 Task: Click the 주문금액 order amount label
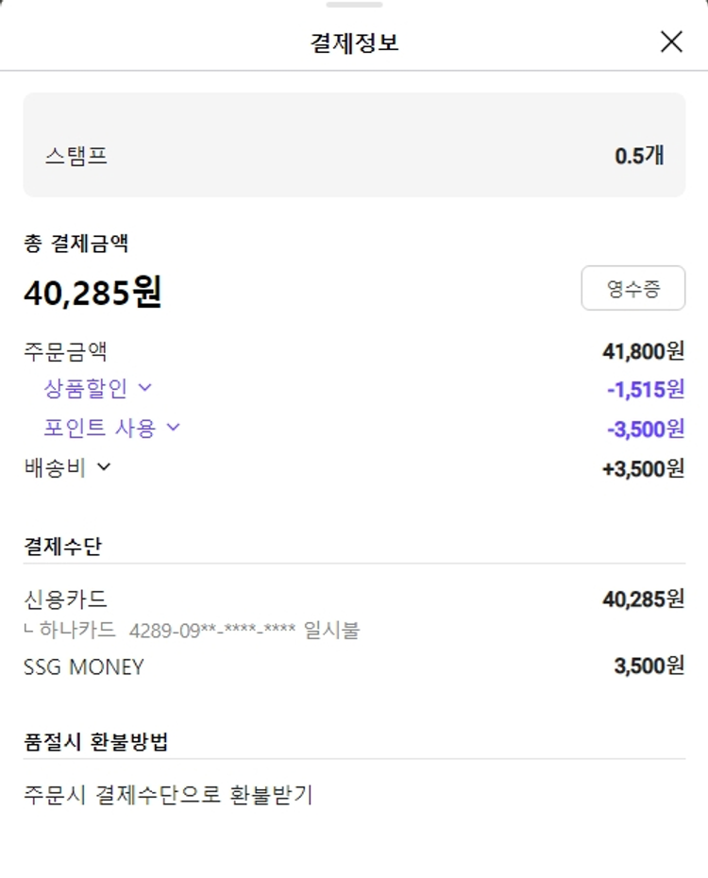65,352
